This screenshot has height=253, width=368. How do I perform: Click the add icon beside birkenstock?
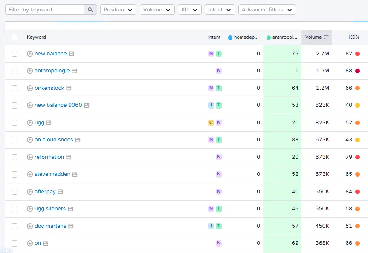(30, 88)
